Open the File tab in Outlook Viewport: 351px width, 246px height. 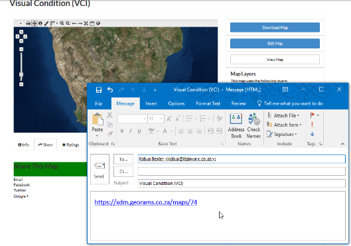pyautogui.click(x=99, y=103)
